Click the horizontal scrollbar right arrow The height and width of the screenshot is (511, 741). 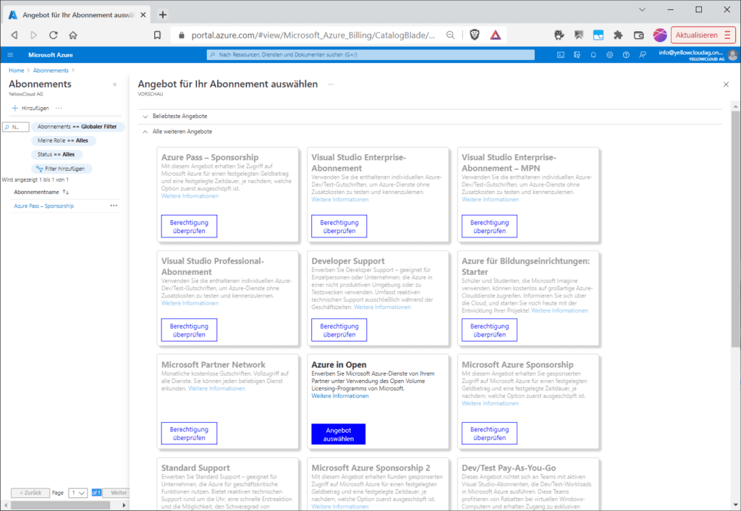pyautogui.click(x=124, y=505)
